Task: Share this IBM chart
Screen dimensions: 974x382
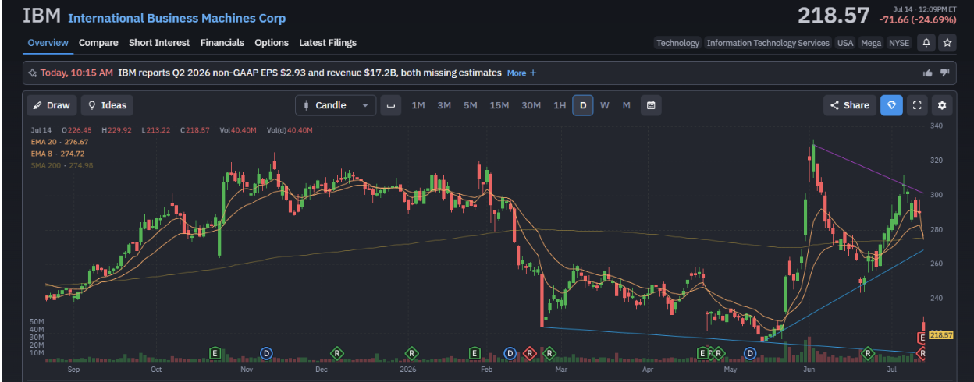Action: click(850, 105)
